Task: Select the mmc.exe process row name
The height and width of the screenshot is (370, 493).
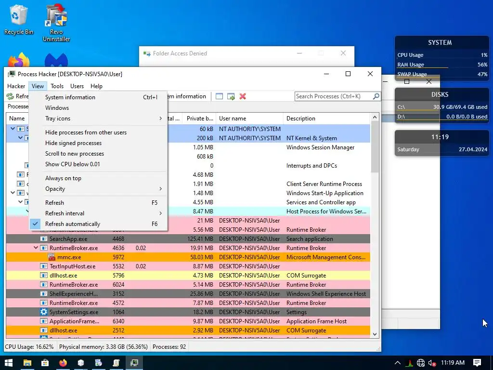Action: tap(69, 257)
